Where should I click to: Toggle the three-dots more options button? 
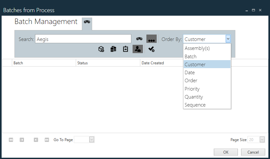click(152, 39)
